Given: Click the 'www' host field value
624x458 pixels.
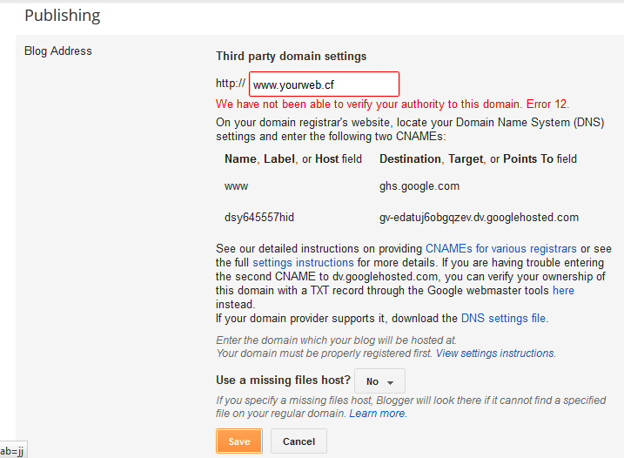Looking at the screenshot, I should click(236, 185).
